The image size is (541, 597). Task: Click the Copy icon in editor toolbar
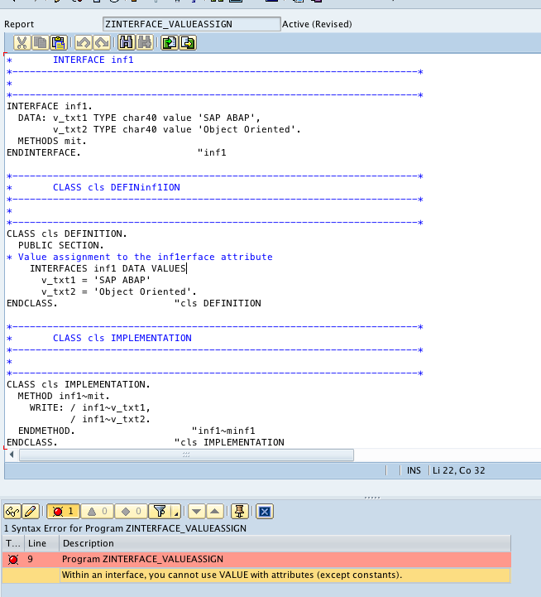point(41,43)
